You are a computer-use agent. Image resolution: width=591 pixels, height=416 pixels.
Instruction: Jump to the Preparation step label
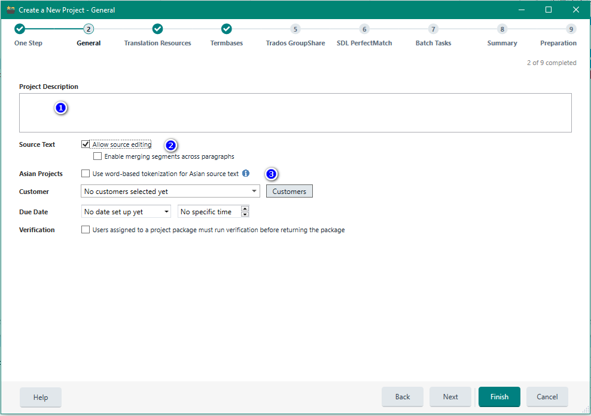[x=558, y=43]
